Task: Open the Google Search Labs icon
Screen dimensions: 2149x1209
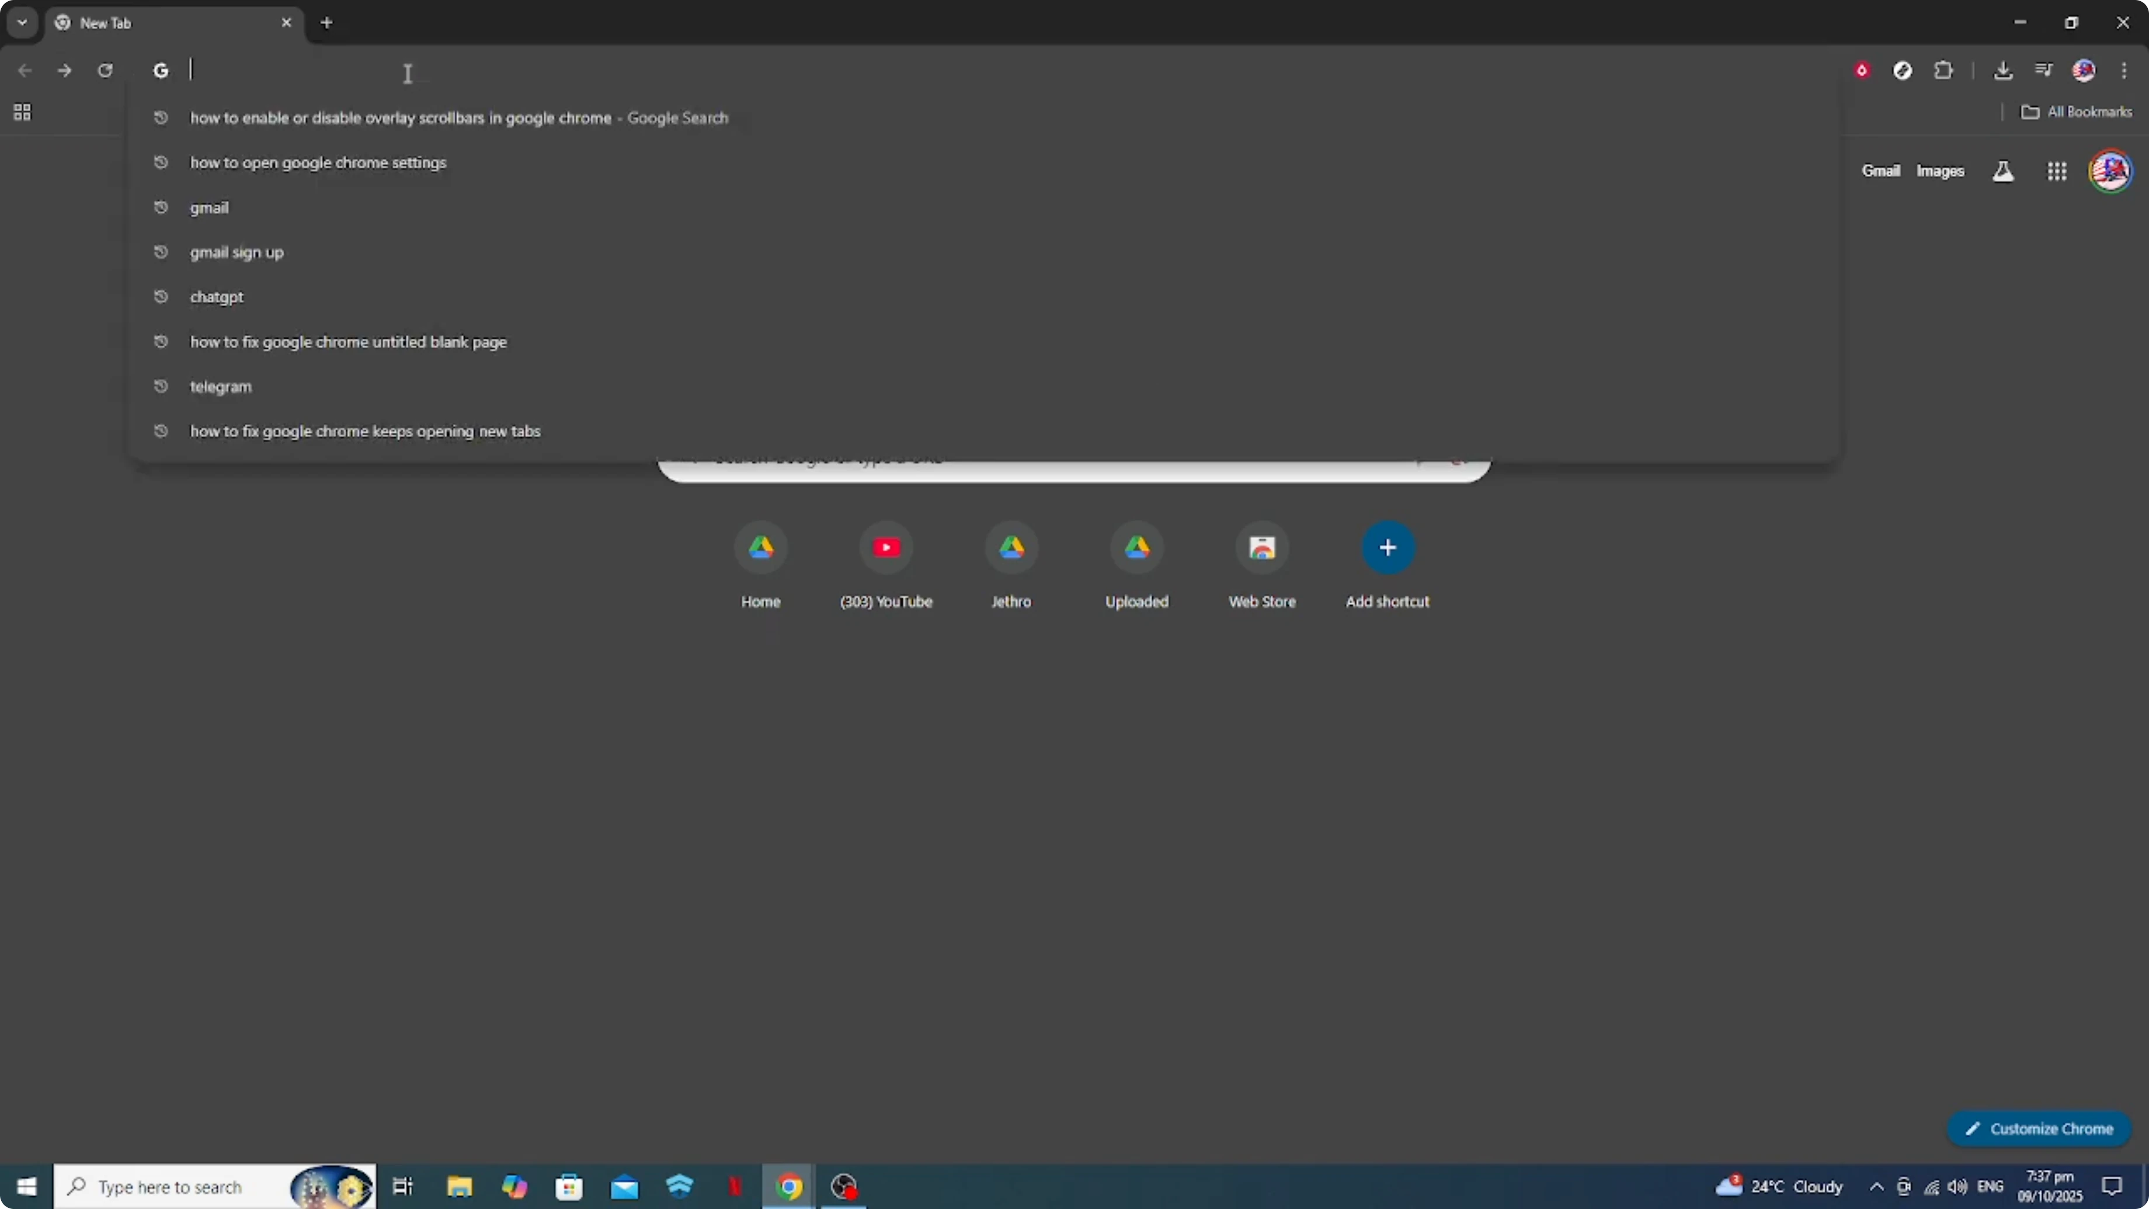Action: (x=2003, y=170)
